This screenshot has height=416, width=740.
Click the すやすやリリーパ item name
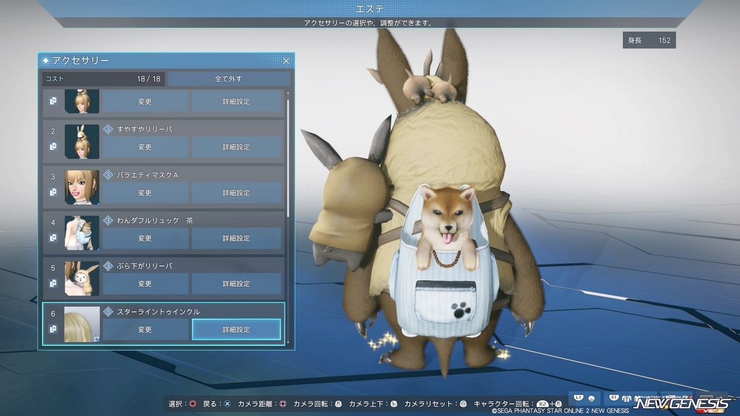tap(144, 129)
